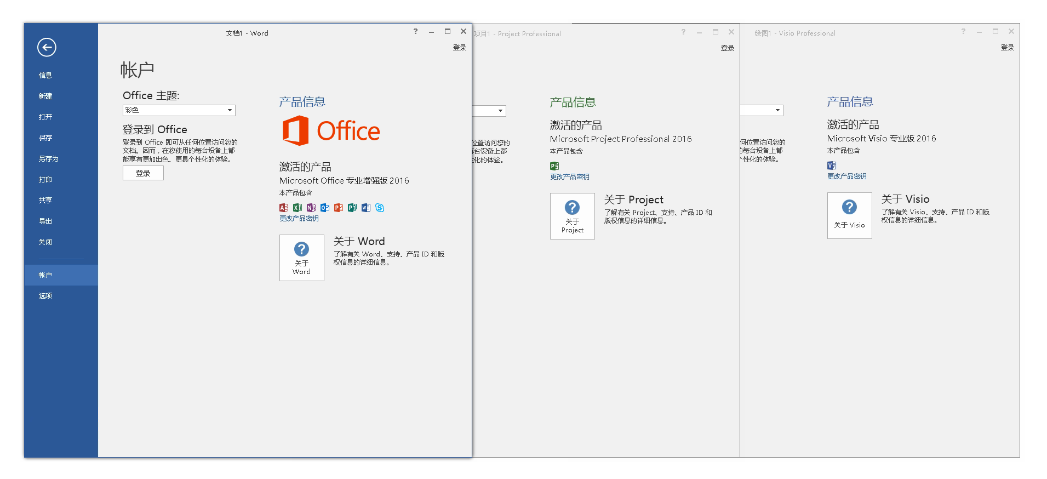Image resolution: width=1047 pixels, height=479 pixels.
Task: Open the Office 主题 dropdown showing 彩色
Action: click(x=179, y=110)
